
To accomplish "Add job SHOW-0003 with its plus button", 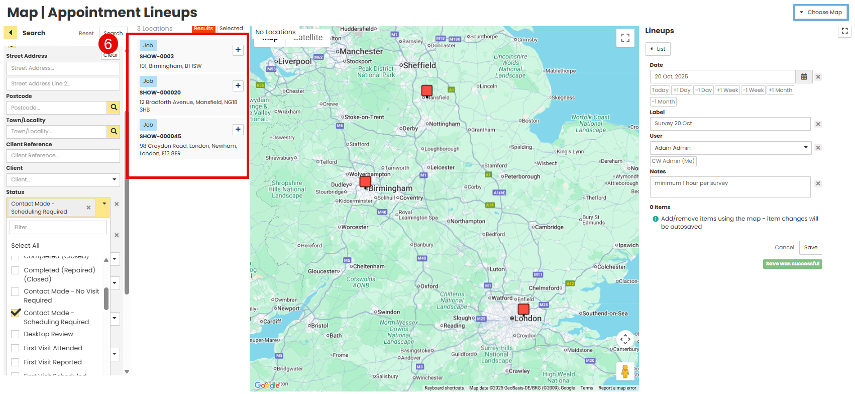I will [x=238, y=50].
